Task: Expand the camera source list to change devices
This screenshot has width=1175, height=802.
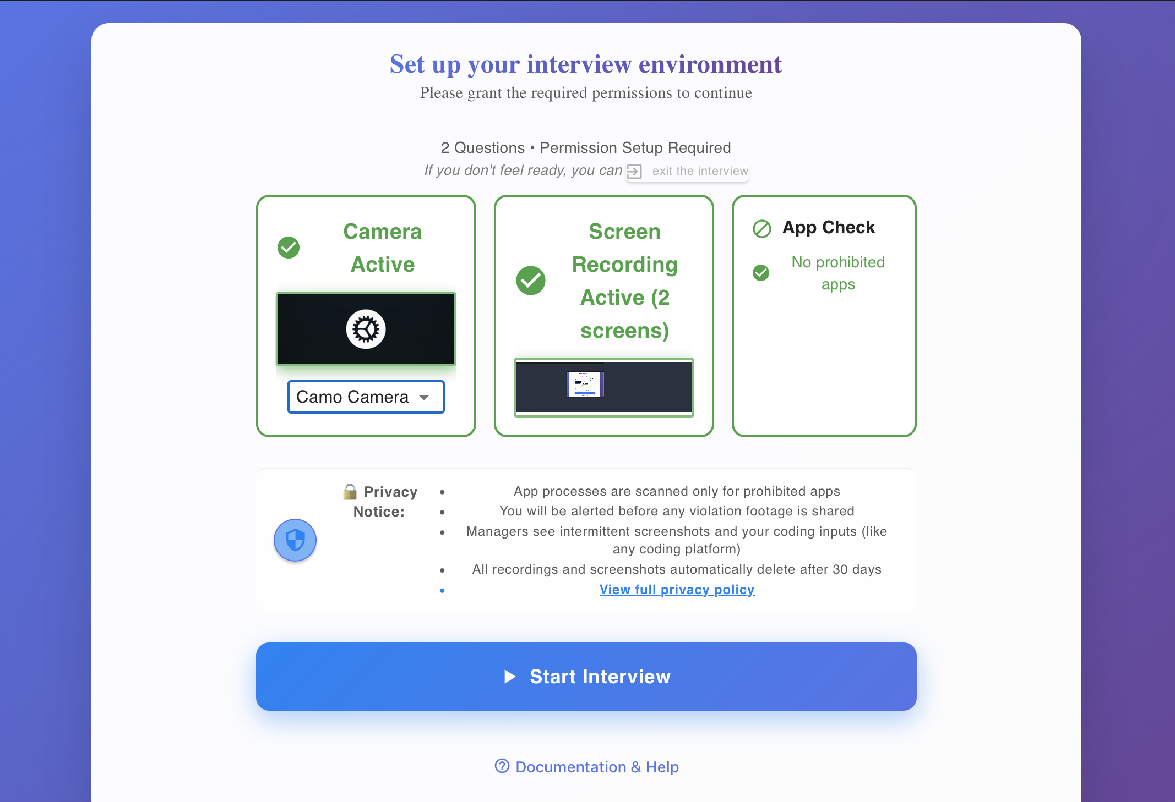Action: click(366, 397)
